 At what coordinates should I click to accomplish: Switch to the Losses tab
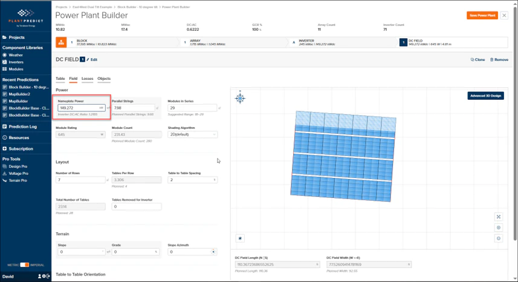pyautogui.click(x=87, y=79)
